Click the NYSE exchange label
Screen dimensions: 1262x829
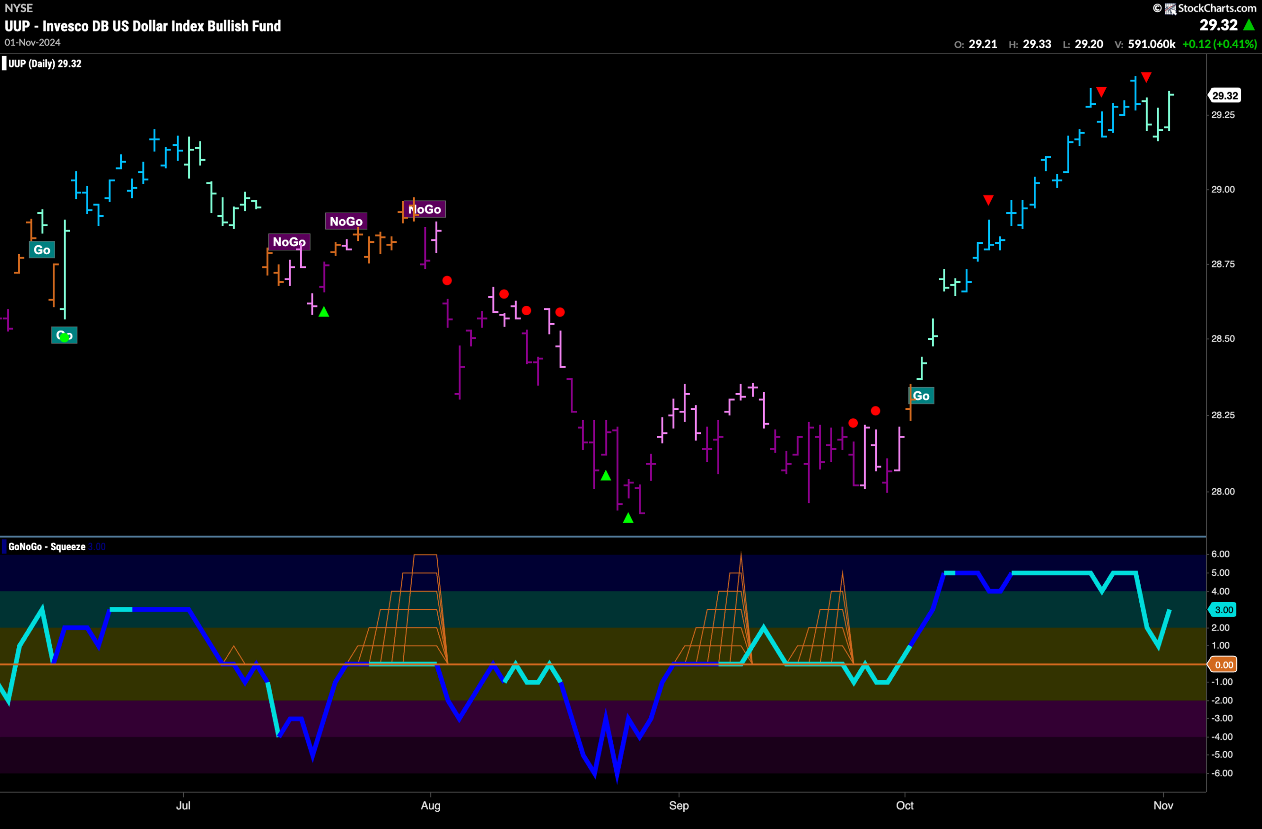coord(19,8)
